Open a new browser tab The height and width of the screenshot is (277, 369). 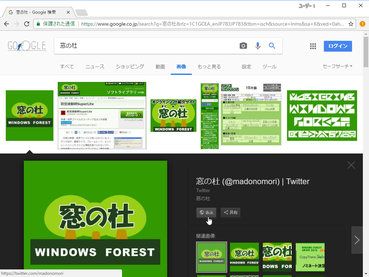(x=82, y=13)
